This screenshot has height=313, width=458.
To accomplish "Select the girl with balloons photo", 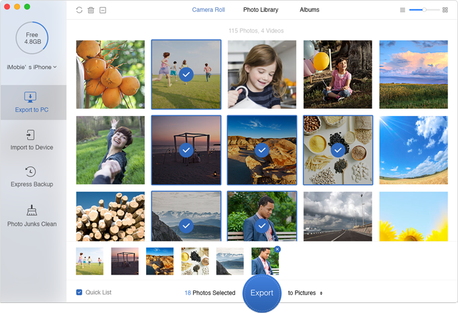I will pyautogui.click(x=338, y=75).
